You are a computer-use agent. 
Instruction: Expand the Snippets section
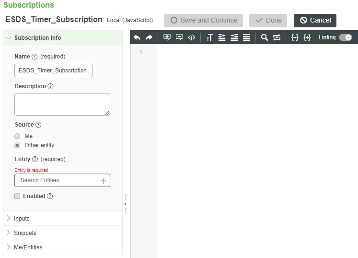tap(63, 233)
